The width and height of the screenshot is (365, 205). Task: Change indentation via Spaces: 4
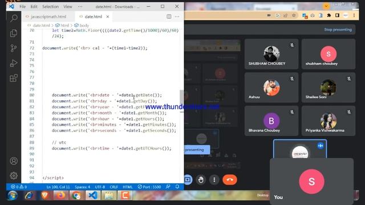point(82,187)
